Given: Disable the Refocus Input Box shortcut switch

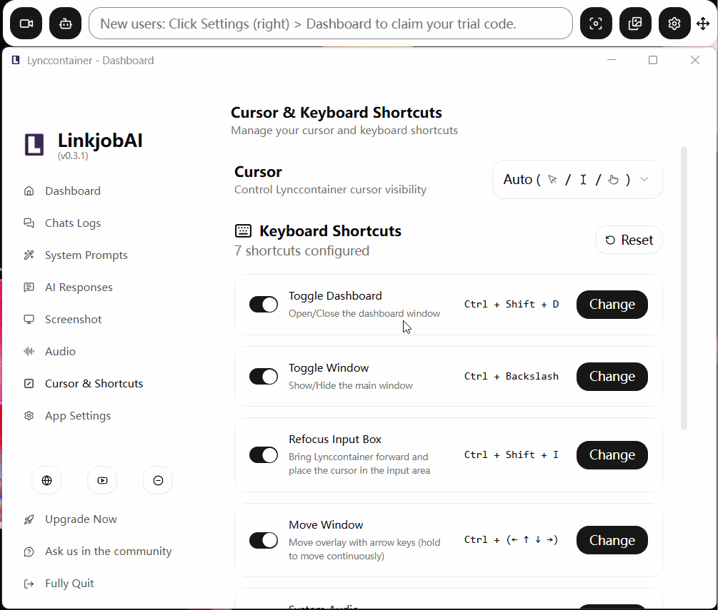Looking at the screenshot, I should tap(264, 455).
